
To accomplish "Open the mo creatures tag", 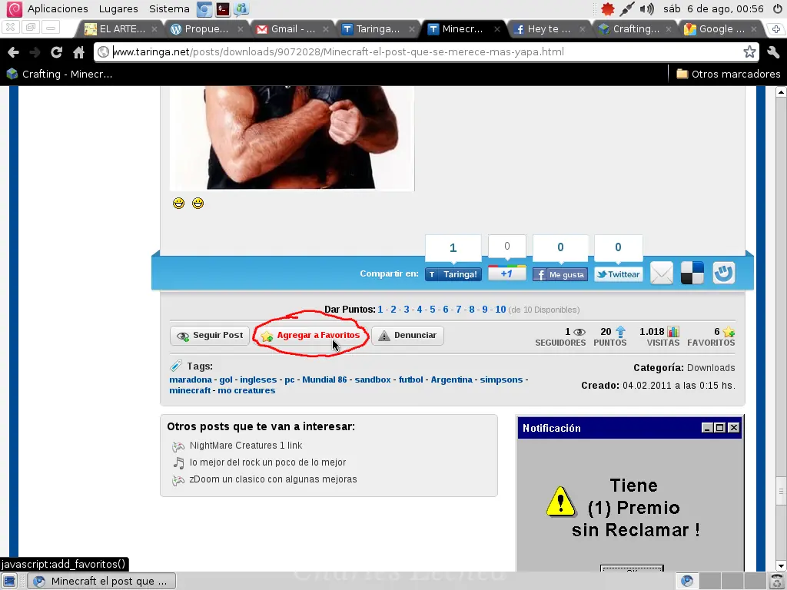I will [247, 390].
